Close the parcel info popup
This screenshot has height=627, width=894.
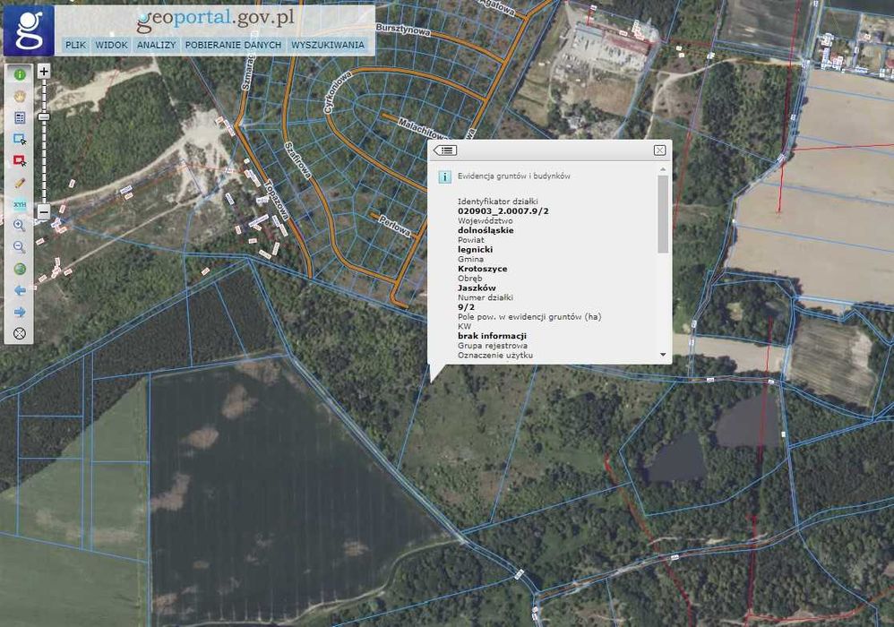659,150
